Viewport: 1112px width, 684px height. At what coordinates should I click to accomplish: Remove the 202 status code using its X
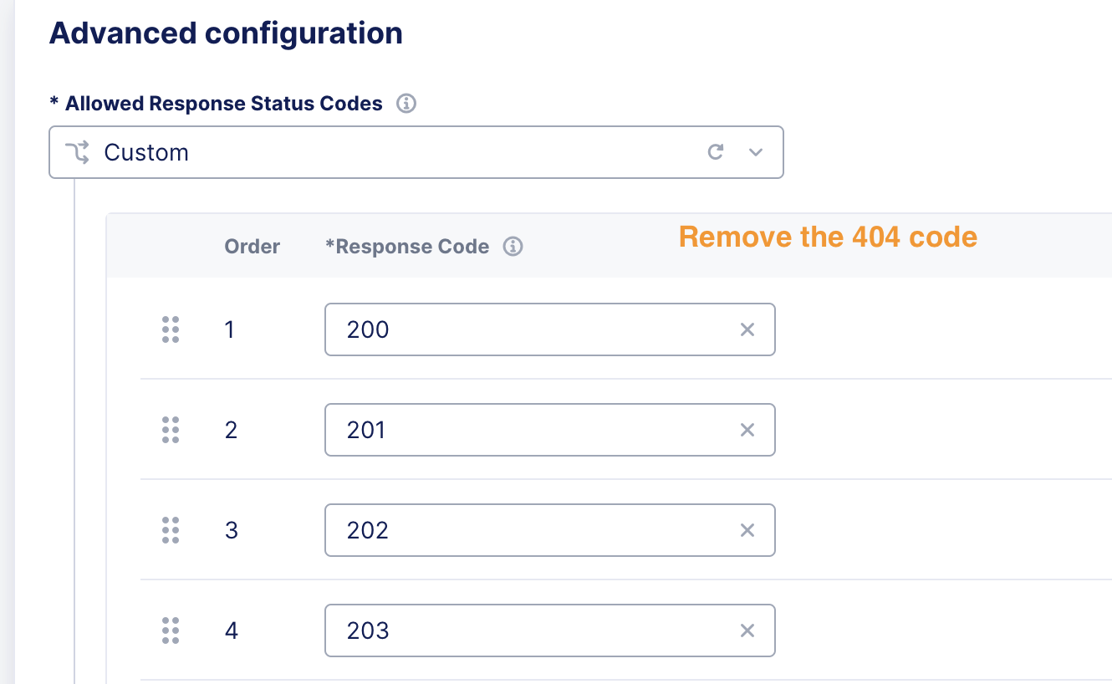(x=747, y=530)
